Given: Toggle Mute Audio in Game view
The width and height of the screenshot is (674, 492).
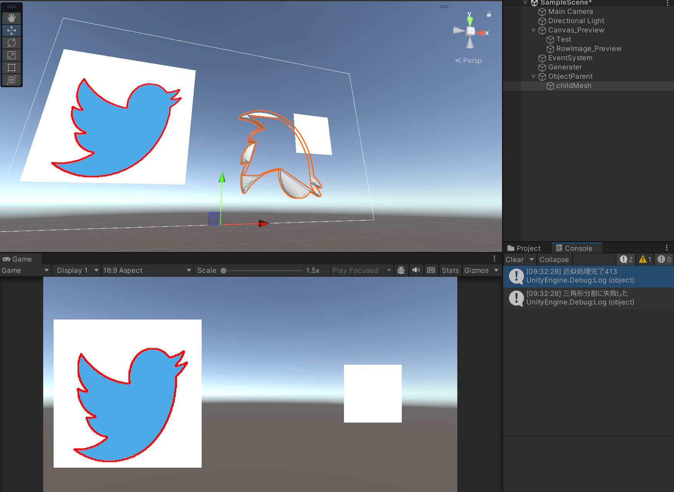Looking at the screenshot, I should coord(416,270).
